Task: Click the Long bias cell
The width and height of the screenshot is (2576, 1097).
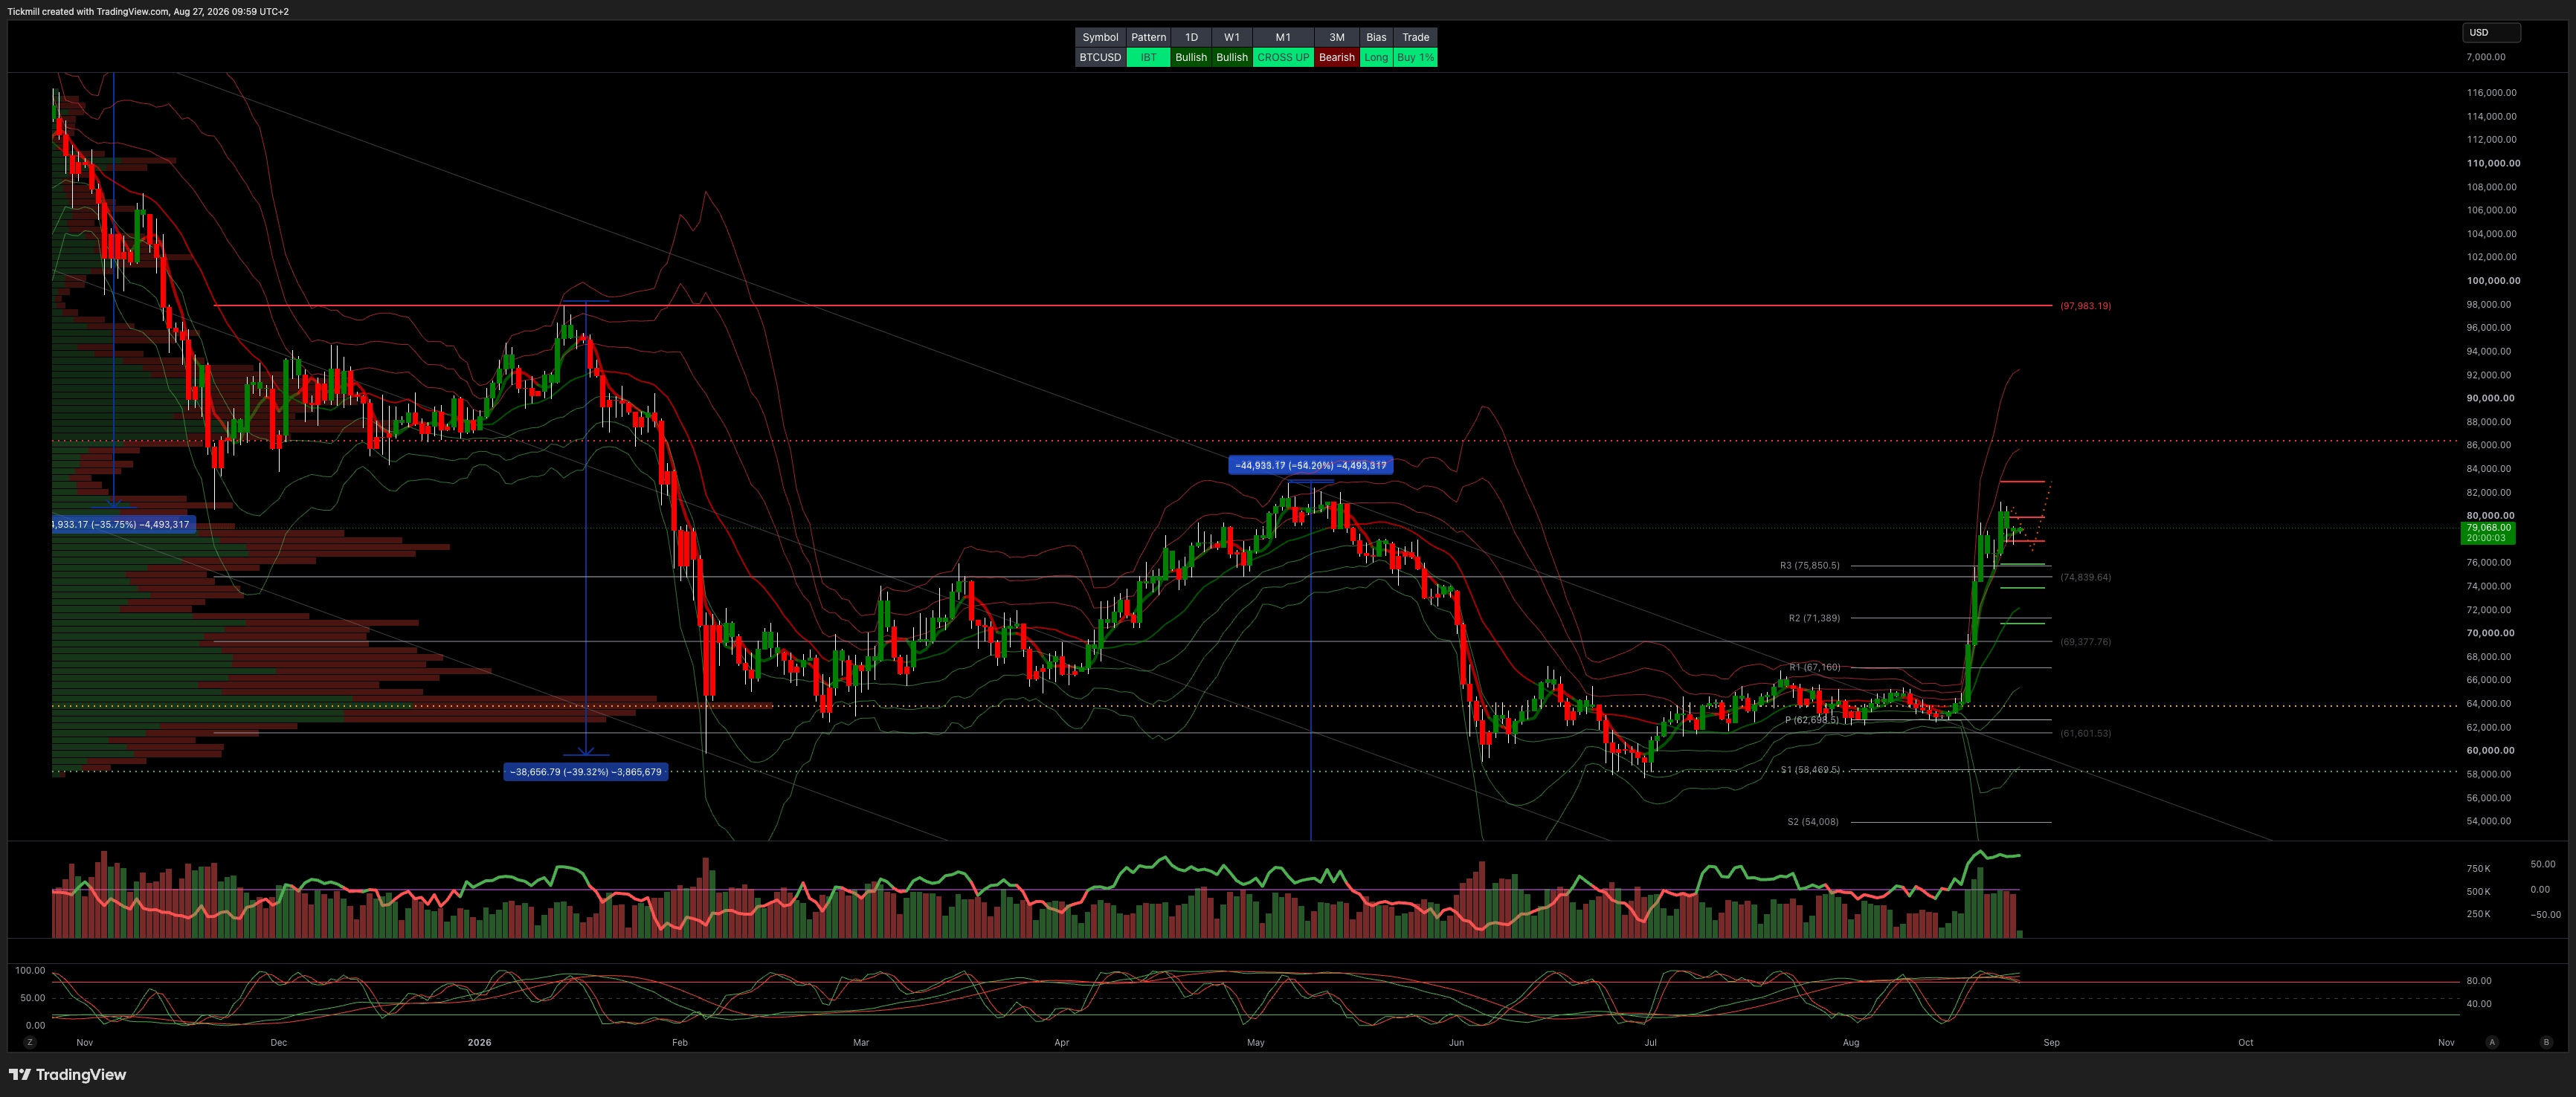Action: (x=1376, y=57)
